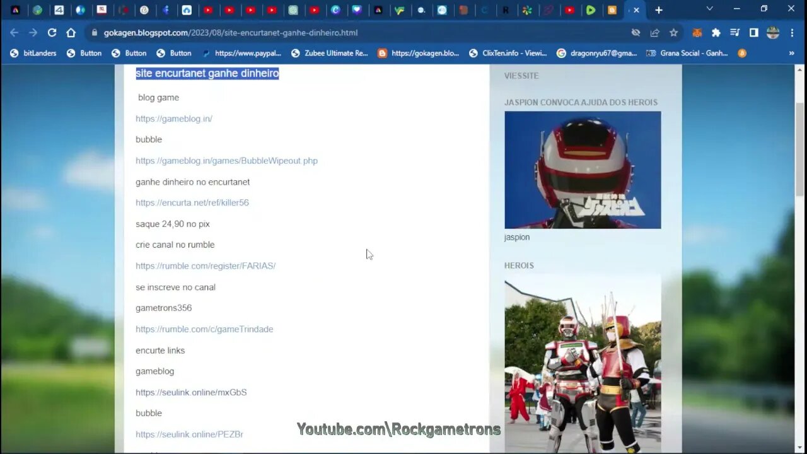Viewport: 807px width, 454px height.
Task: Open ClixTen.info bookmark
Action: click(508, 53)
